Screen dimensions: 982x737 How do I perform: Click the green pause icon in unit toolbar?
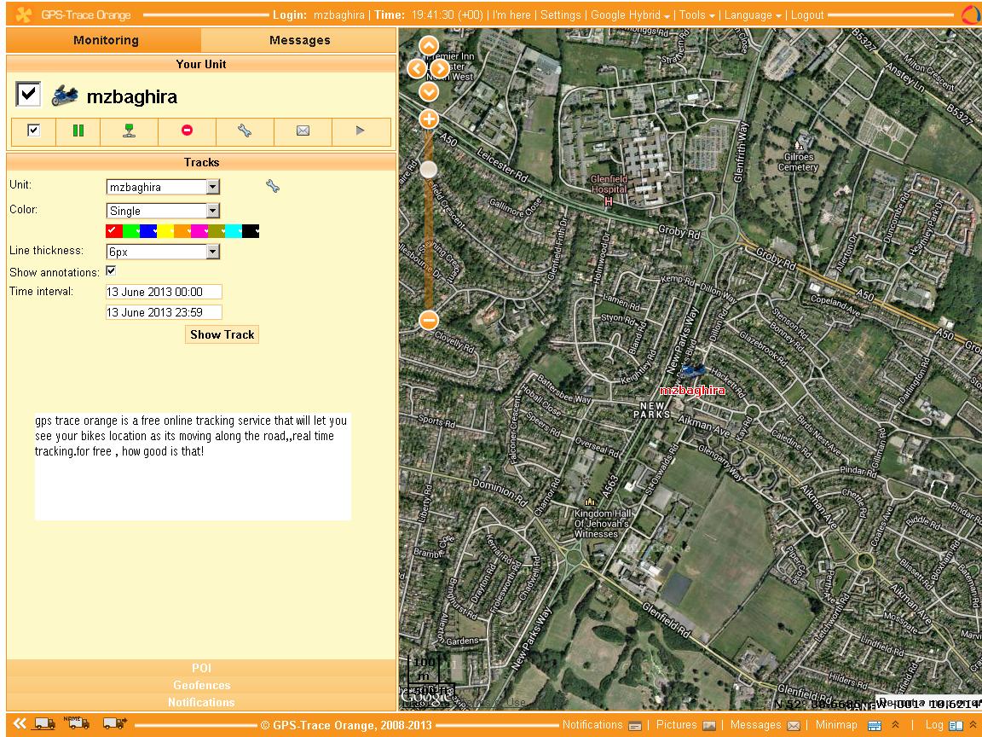[x=78, y=131]
